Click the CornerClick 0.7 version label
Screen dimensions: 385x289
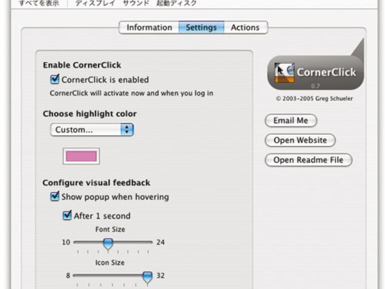(x=315, y=85)
